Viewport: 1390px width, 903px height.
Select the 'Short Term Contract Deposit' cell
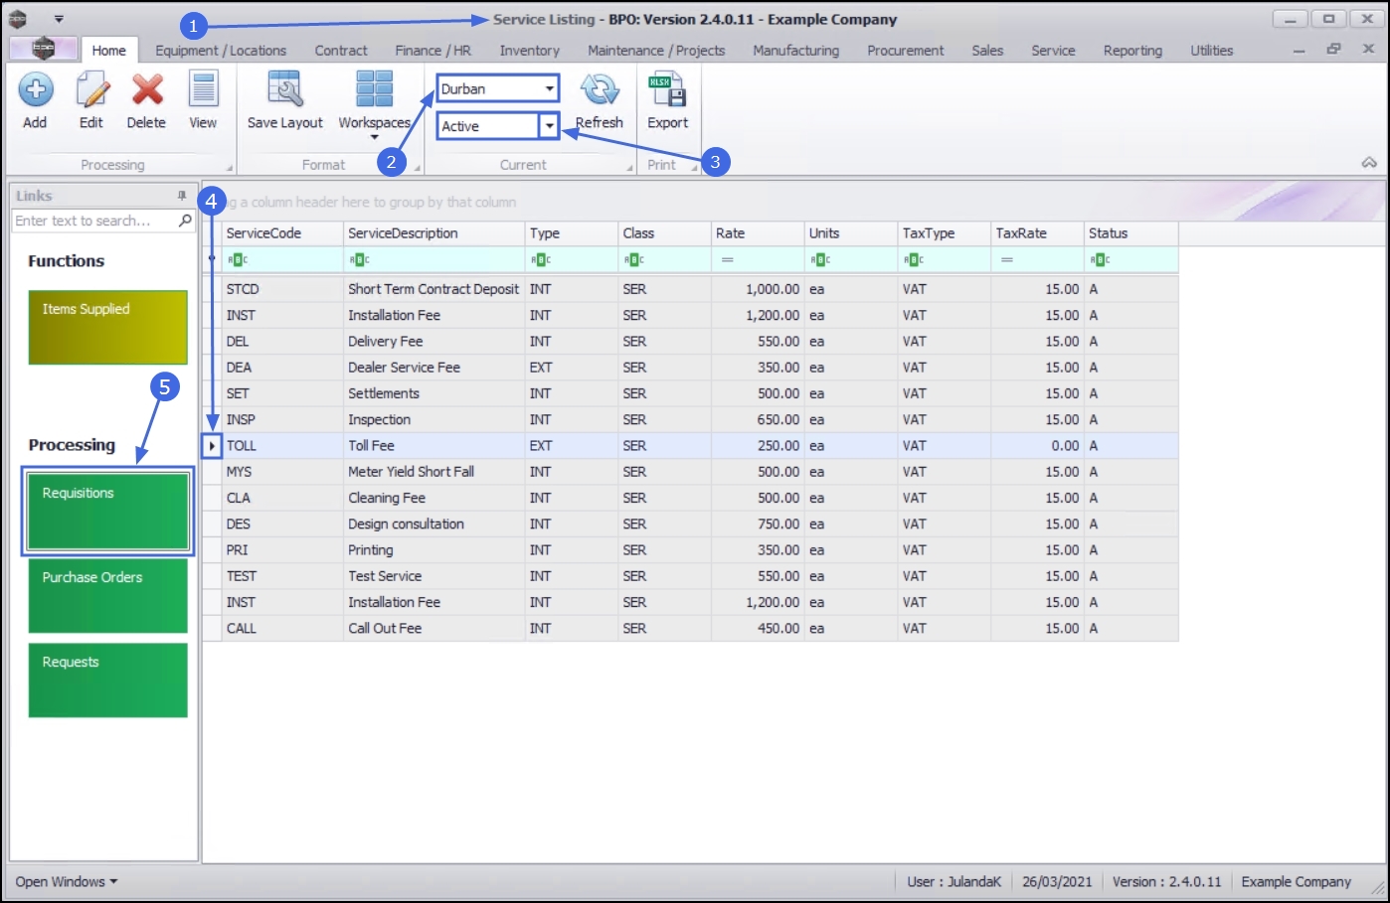[x=434, y=289]
